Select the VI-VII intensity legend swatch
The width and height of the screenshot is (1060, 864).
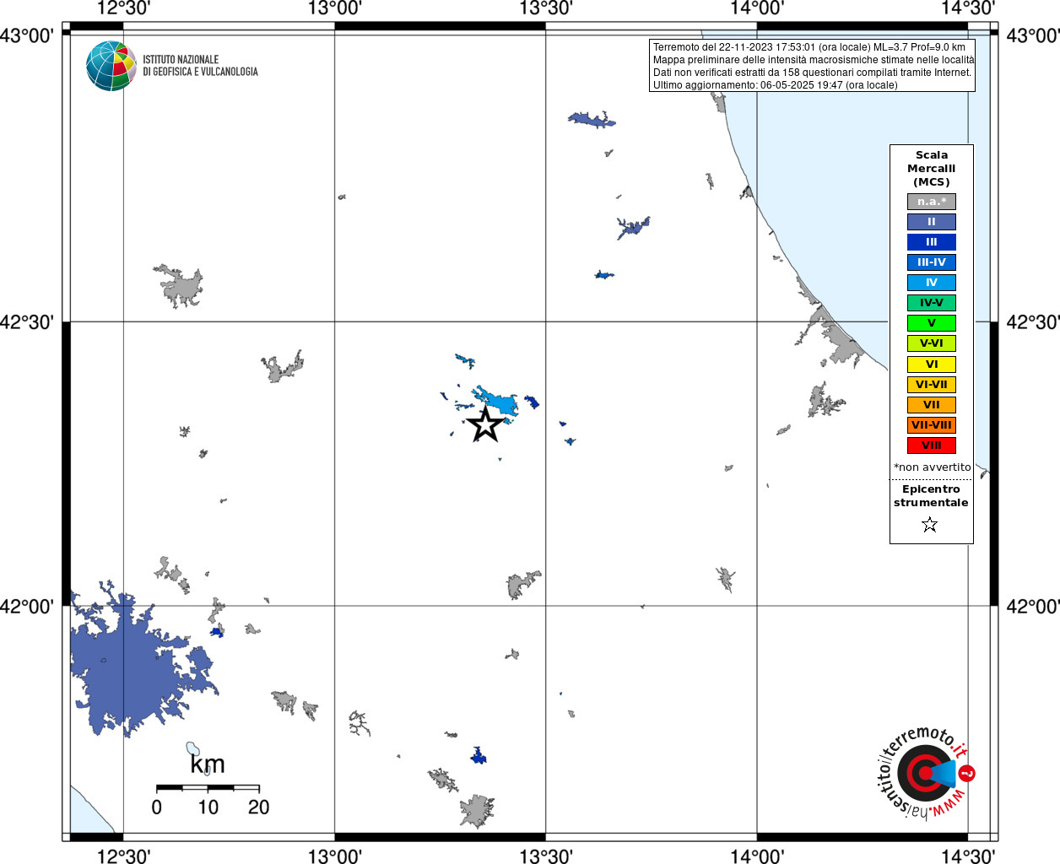click(x=932, y=385)
